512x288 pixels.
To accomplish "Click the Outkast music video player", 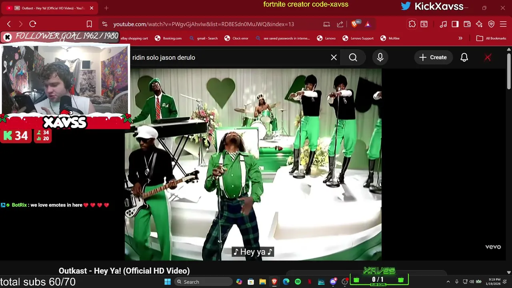I will click(253, 164).
